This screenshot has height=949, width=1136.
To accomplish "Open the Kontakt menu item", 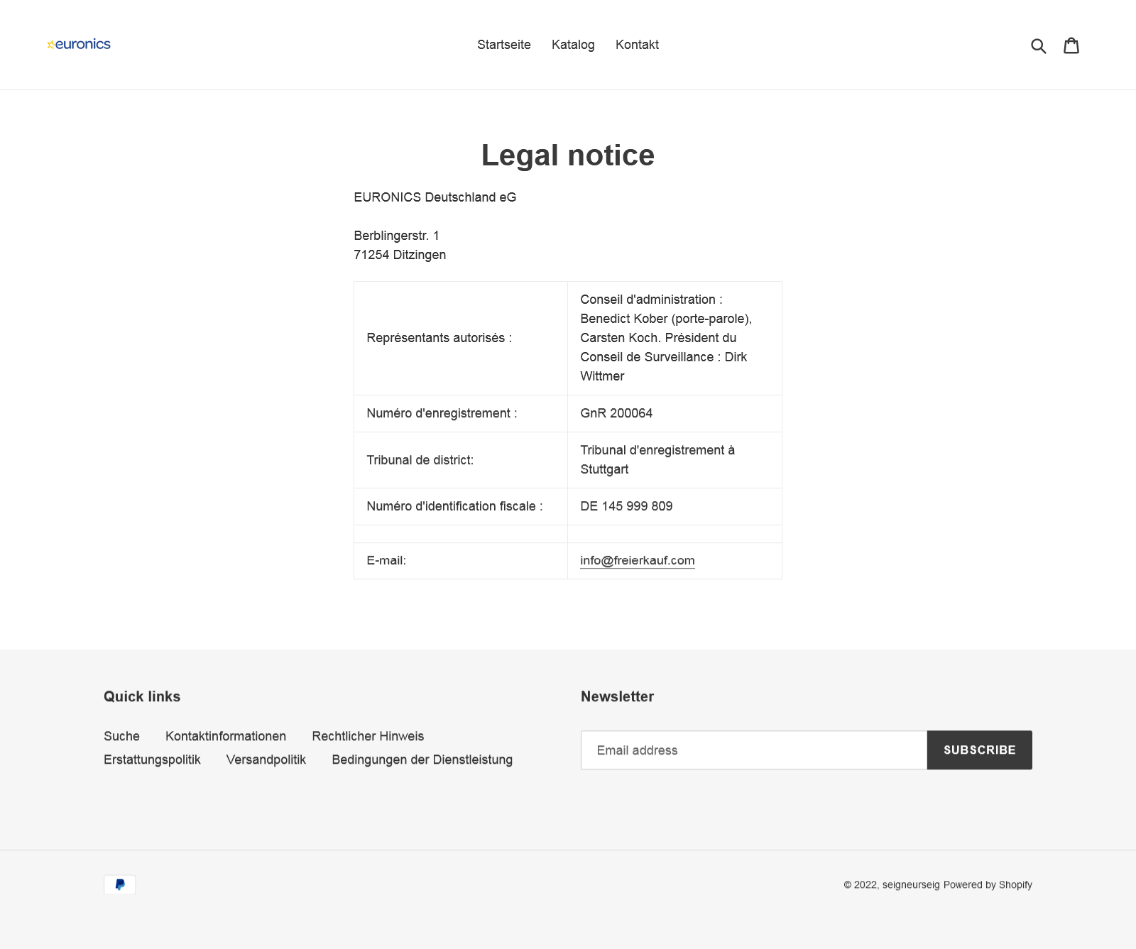I will pyautogui.click(x=637, y=45).
